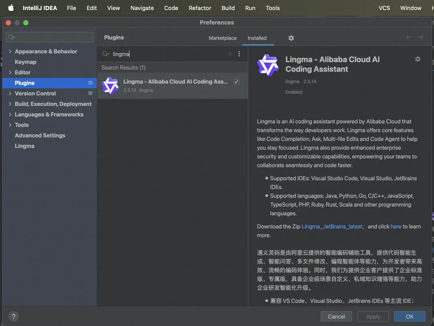
Task: Expand Build, Execution, Deployment section
Action: pos(10,104)
